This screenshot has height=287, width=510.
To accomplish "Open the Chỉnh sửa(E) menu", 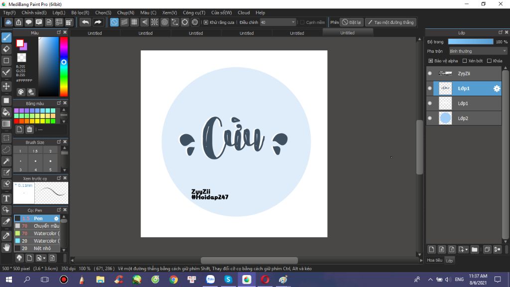I will coord(34,12).
